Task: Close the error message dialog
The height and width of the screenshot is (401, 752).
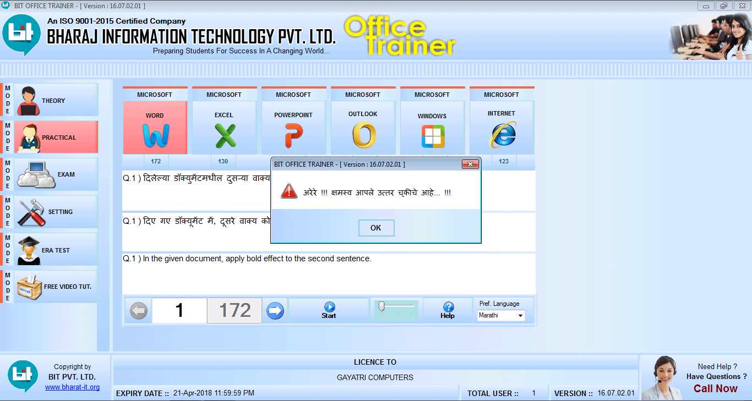Action: 470,164
